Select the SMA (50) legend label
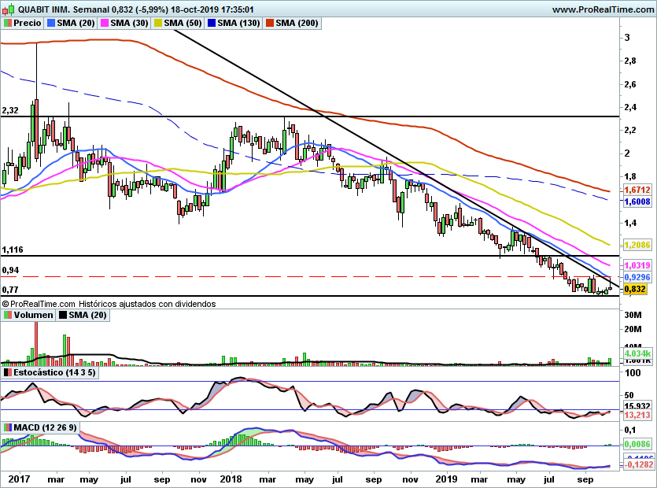Image resolution: width=657 pixels, height=488 pixels. coord(183,23)
